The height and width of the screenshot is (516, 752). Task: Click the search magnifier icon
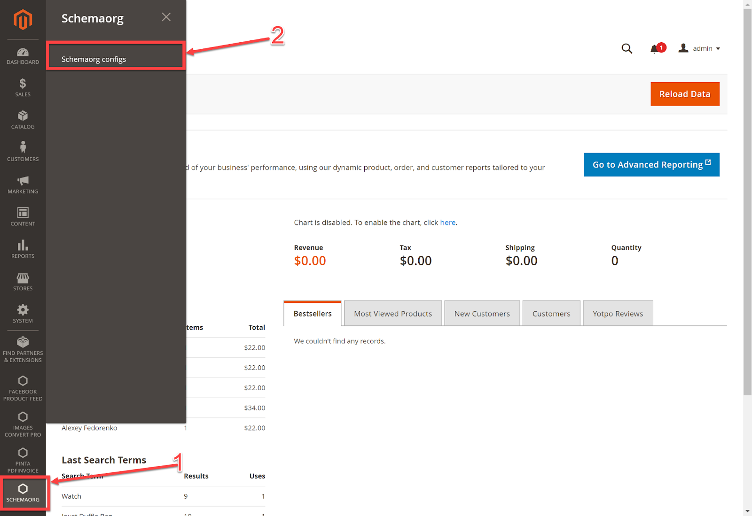click(x=627, y=48)
